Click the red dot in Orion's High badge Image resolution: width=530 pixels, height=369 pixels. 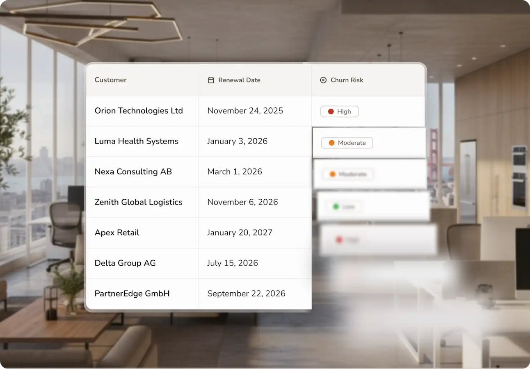(x=331, y=112)
